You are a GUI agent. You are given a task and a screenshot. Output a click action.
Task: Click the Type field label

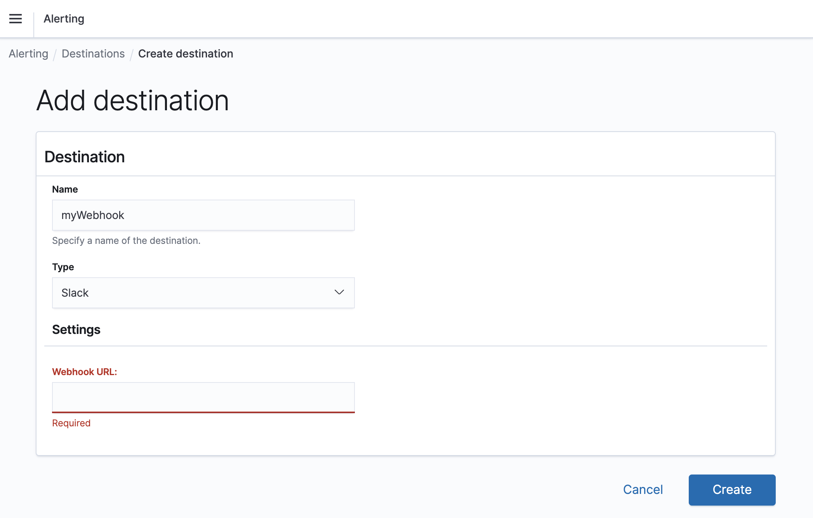click(63, 267)
